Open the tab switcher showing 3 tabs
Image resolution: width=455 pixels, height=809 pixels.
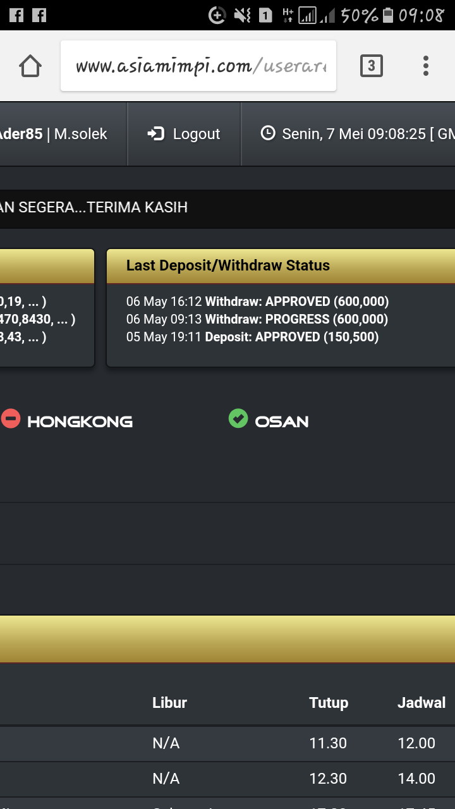tap(371, 66)
